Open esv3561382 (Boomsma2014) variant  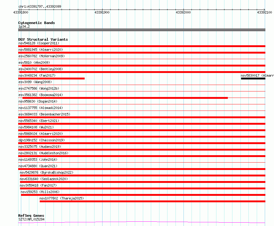point(41,95)
